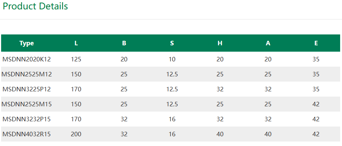Click B value 20 in first row
Image resolution: width=342 pixels, height=146 pixels.
pos(124,59)
